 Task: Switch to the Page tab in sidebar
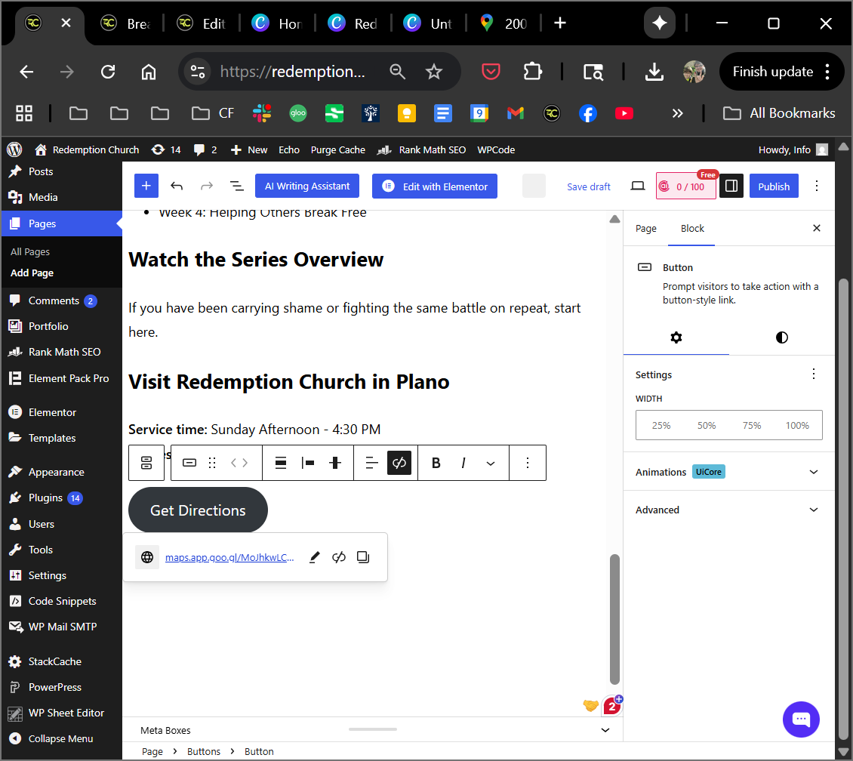646,229
